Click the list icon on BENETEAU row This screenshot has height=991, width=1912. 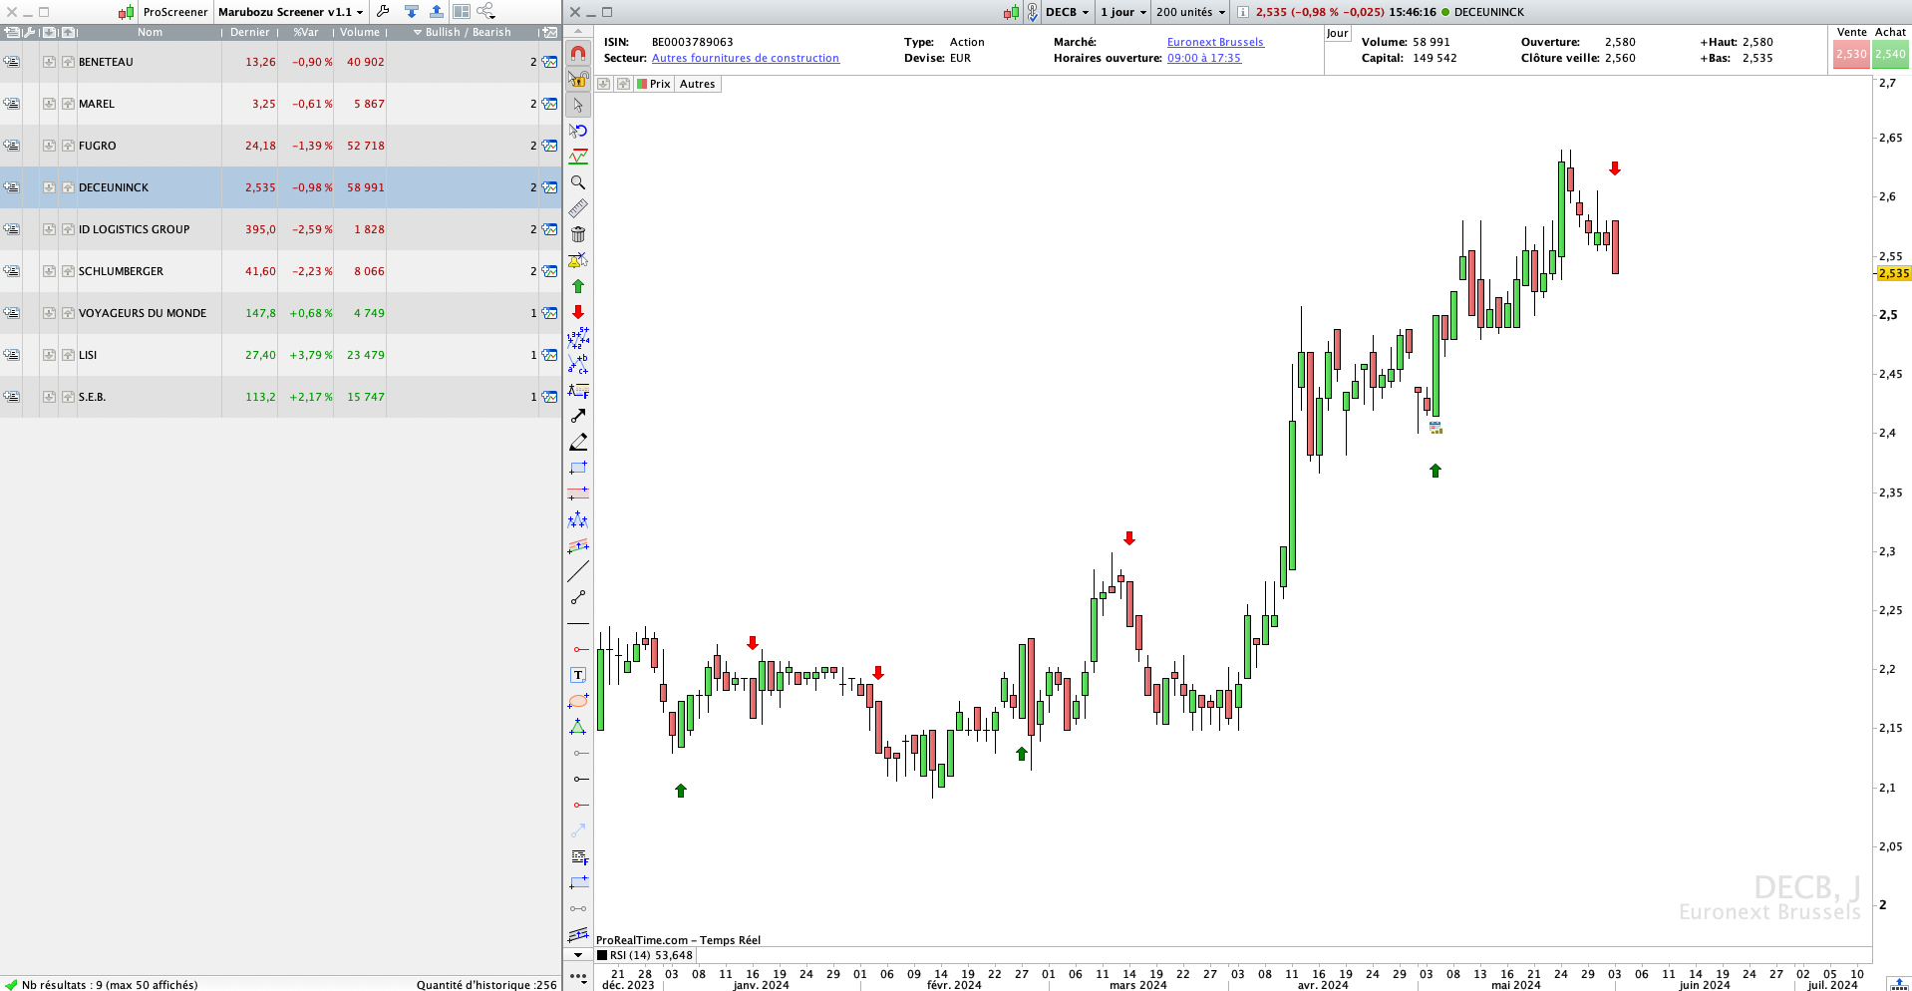[11, 62]
